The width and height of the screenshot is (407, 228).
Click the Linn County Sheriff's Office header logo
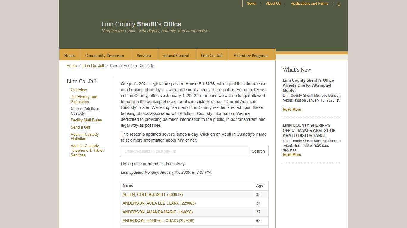141,24
